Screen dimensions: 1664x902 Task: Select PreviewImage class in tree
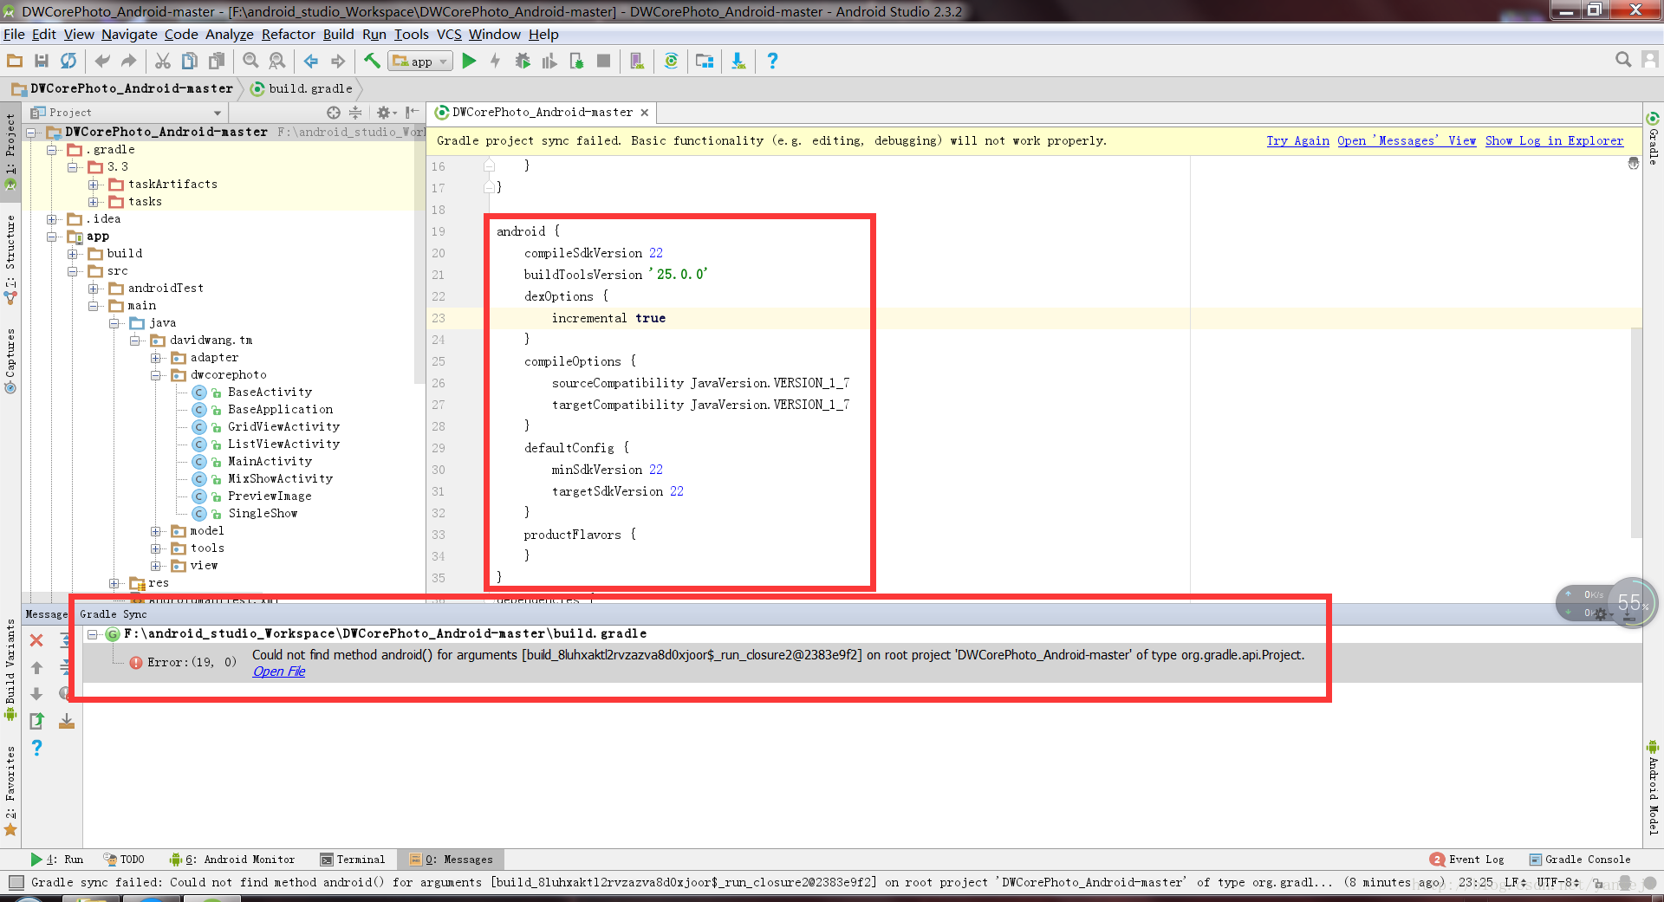270,496
